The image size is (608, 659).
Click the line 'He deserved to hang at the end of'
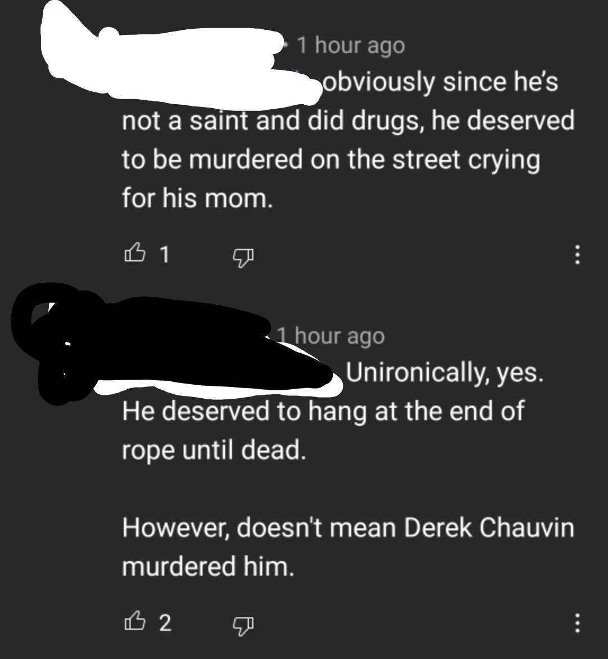[x=323, y=411]
